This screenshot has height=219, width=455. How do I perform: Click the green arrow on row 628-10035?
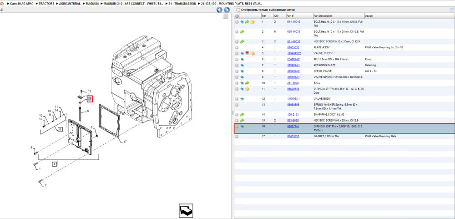click(242, 32)
